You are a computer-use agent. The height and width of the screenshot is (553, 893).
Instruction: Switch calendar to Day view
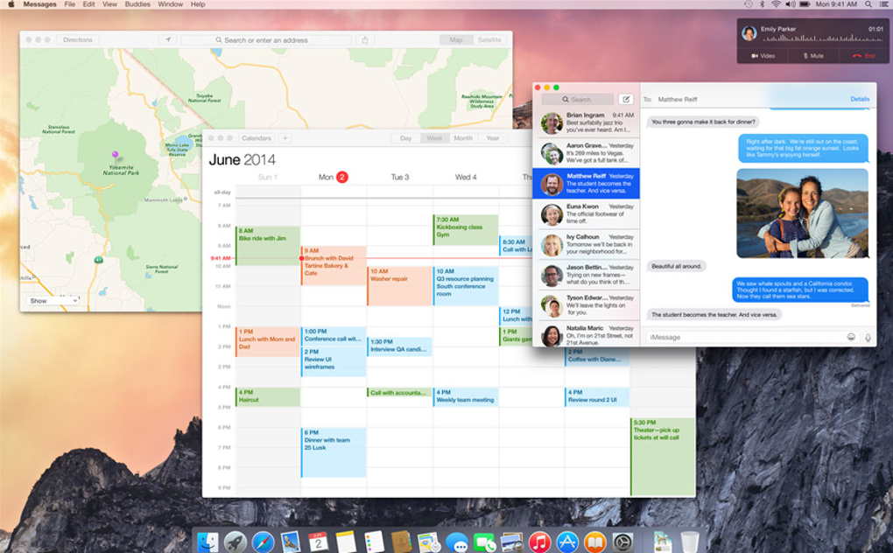tap(405, 137)
